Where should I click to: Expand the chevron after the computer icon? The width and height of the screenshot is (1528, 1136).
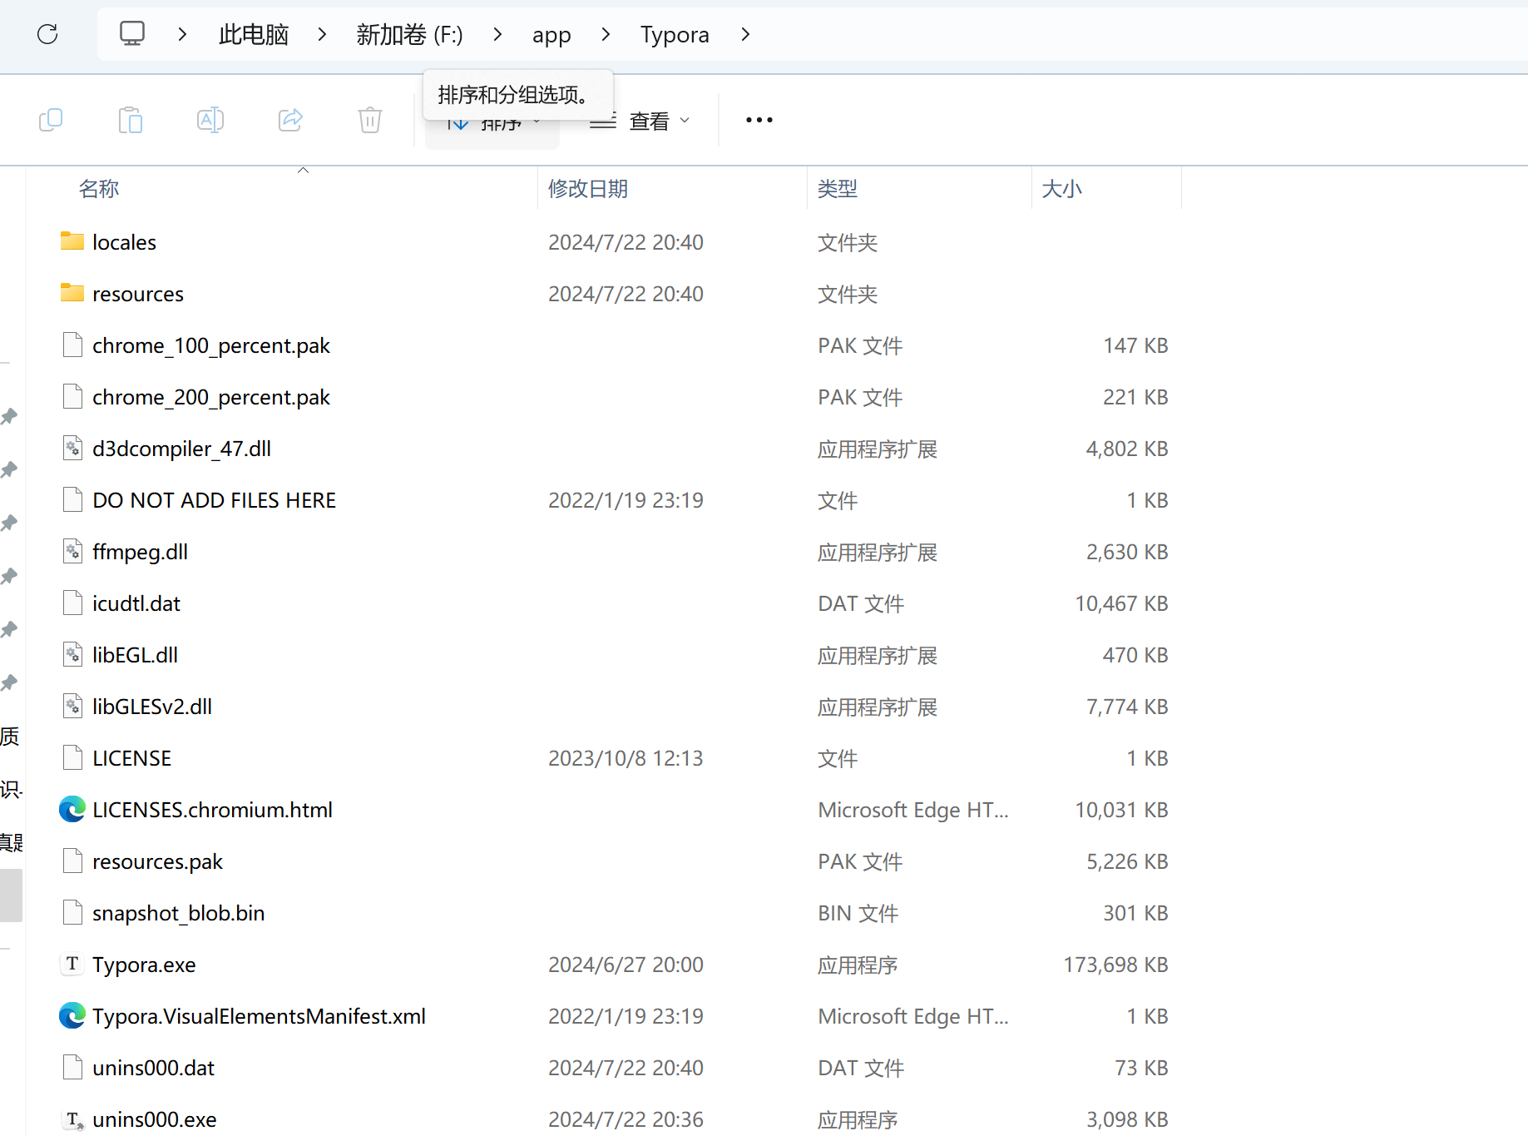click(x=182, y=34)
